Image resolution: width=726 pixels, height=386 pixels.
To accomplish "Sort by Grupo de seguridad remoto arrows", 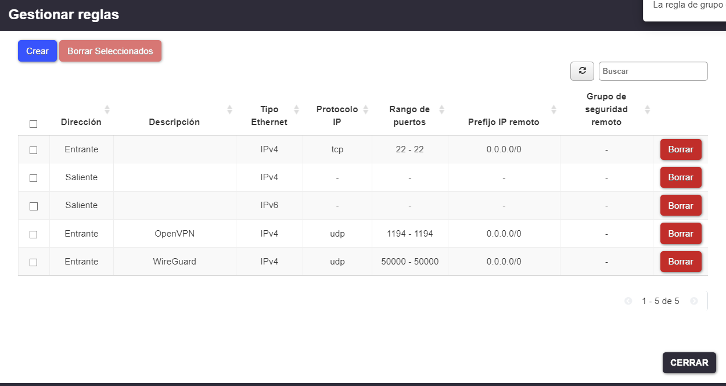I will pyautogui.click(x=647, y=109).
